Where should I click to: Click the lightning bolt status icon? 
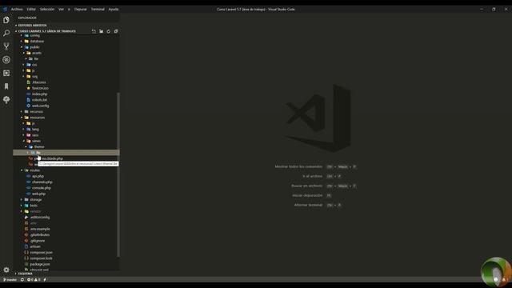[45, 279]
